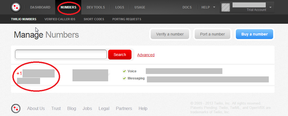This screenshot has height=116, width=288.
Task: Open the Dashboard tab
Action: point(40,7)
